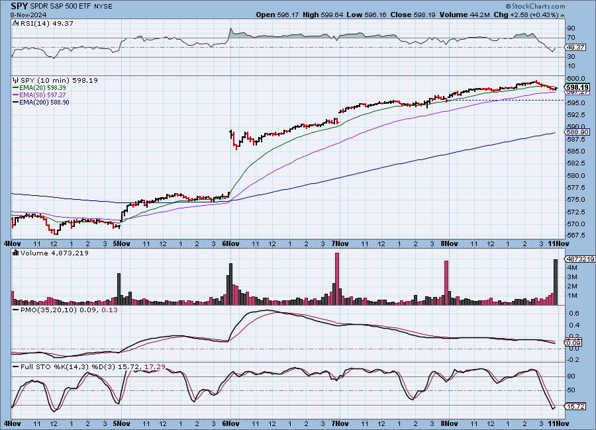Click the 1M volume axis label
Viewport: 596px width, 430px height.
572,296
